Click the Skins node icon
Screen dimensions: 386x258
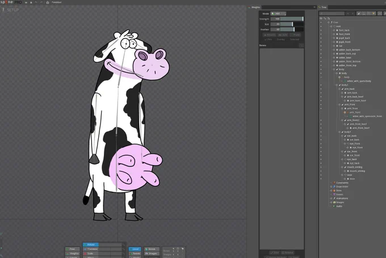point(334,191)
